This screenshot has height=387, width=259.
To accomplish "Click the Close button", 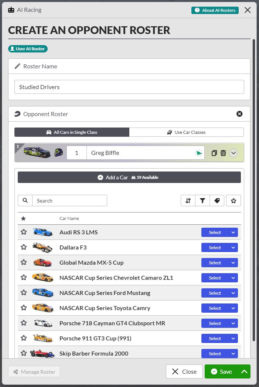I will coord(184,371).
